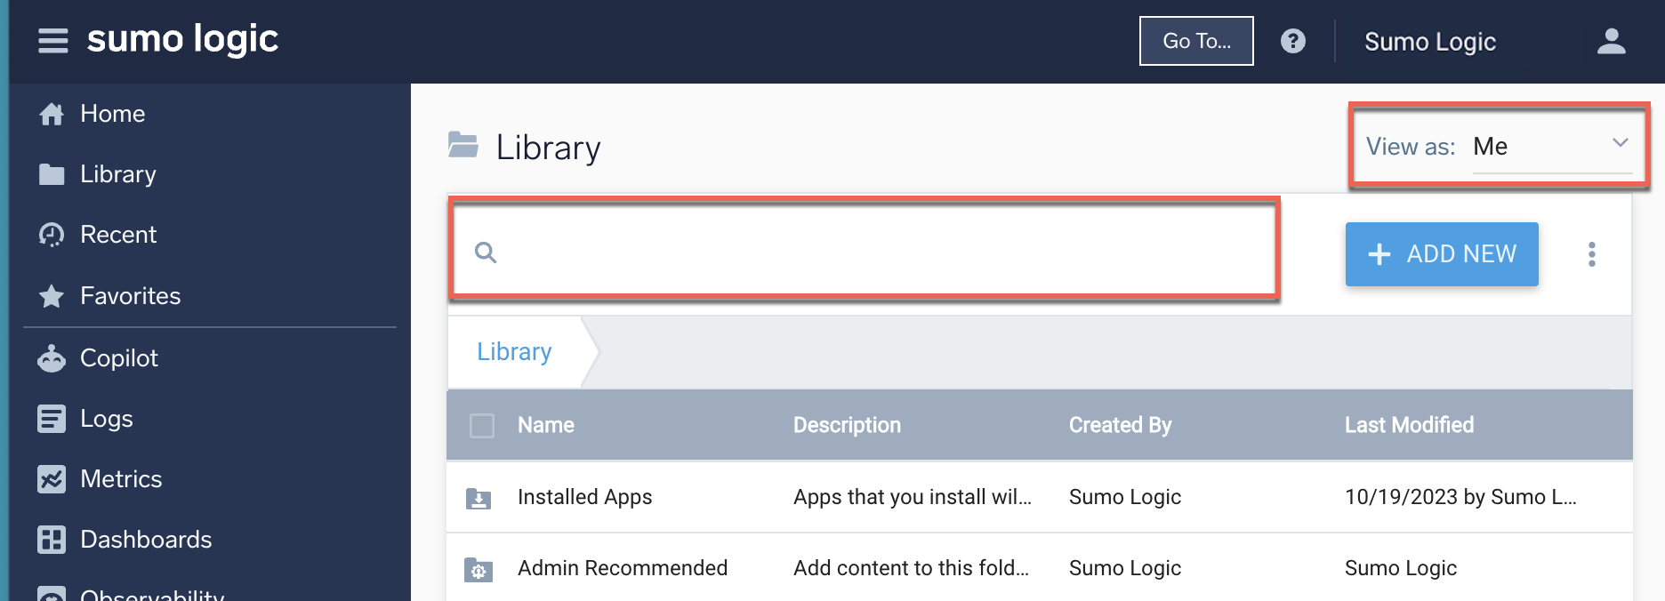Click the Installed Apps folder icon

point(479,498)
